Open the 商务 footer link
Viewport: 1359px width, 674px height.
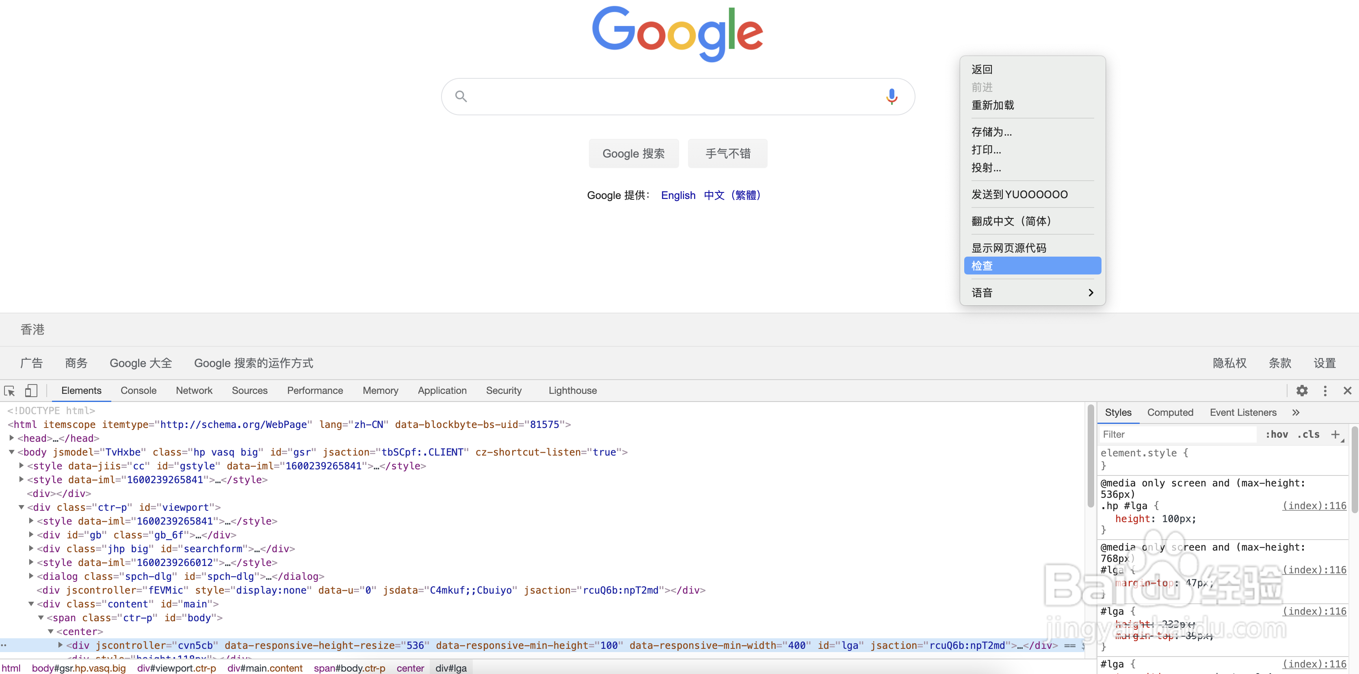[x=76, y=363]
